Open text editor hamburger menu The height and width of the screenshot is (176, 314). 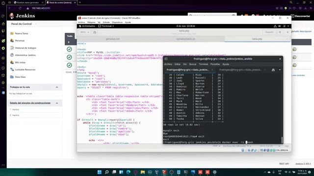[280, 32]
